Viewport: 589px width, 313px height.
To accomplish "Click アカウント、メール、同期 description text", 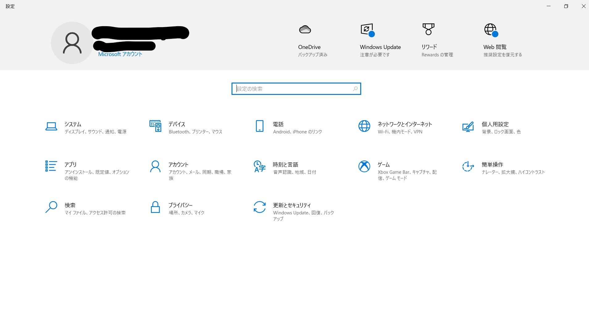I will (x=200, y=175).
